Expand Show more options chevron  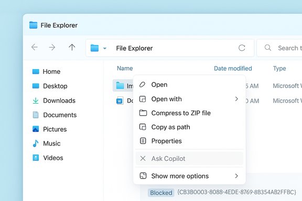236,176
